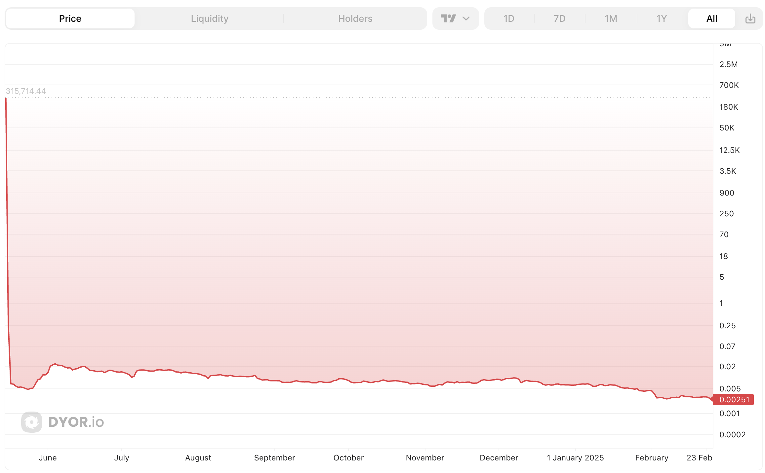Click the August axis label
The width and height of the screenshot is (765, 473).
click(x=198, y=458)
